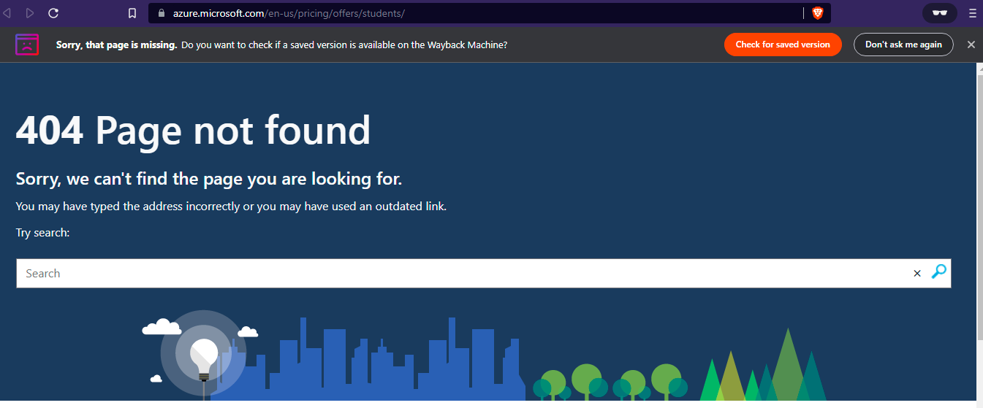
Task: Click 'Sorry, we can't find the page' text
Action: tap(209, 179)
